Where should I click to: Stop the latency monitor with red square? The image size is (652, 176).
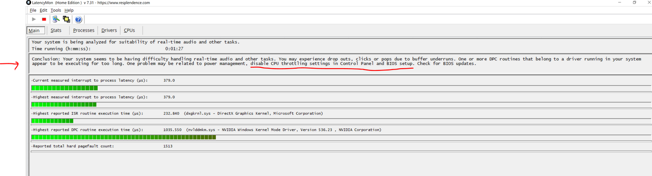[44, 19]
